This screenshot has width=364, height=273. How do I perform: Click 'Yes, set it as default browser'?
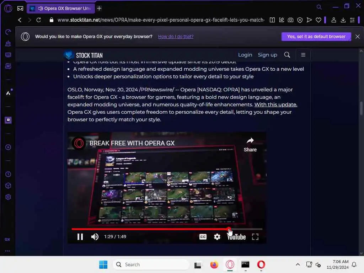(x=316, y=37)
